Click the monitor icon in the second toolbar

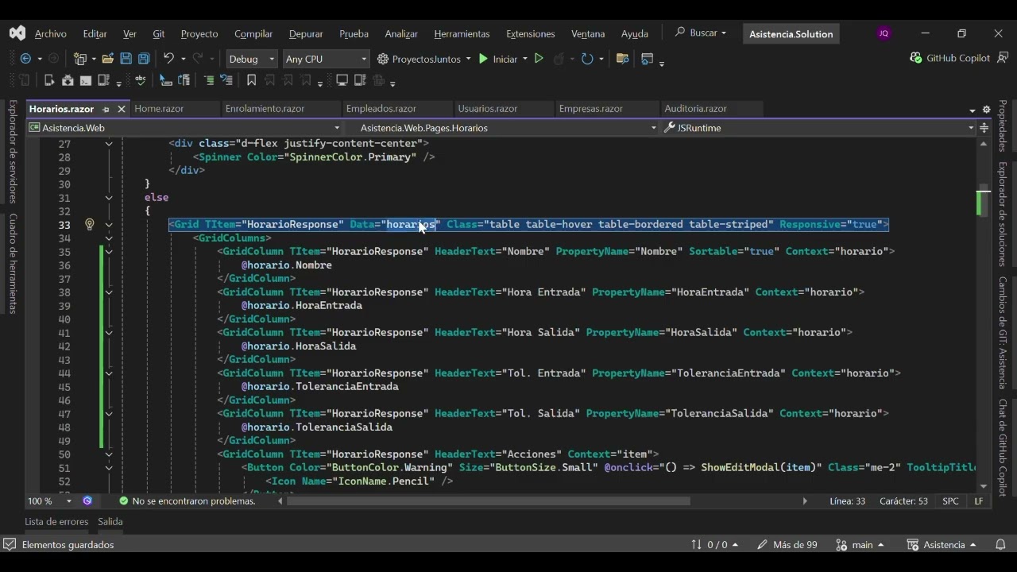pyautogui.click(x=342, y=80)
